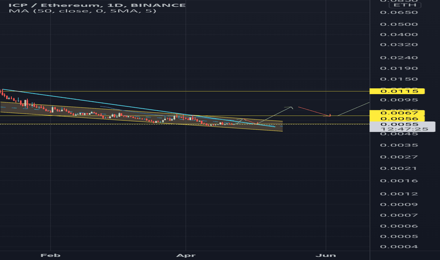Select the gray up arrow after the channel
Viewport: 440px width, 260px height.
pos(275,115)
